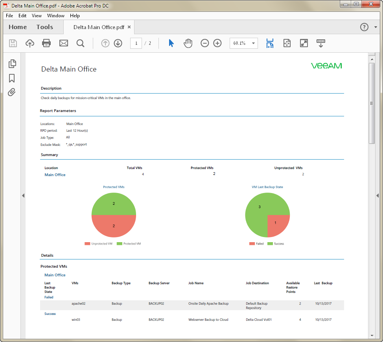Click win03 in the VMs column
383x342 pixels.
pyautogui.click(x=76, y=320)
